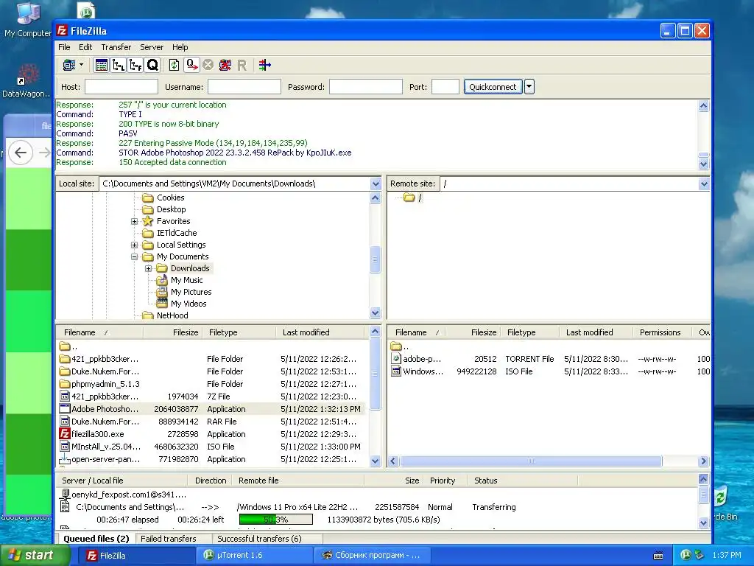Select the open-server-pan... application icon
The height and width of the screenshot is (566, 754).
point(65,459)
